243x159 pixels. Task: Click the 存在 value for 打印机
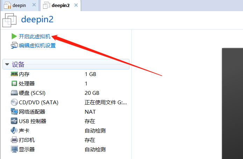(x=90, y=140)
